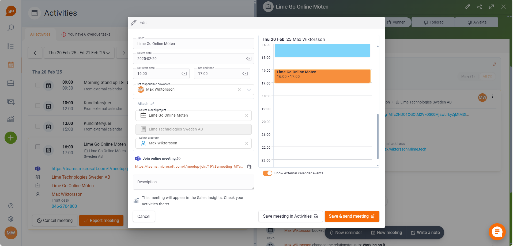Open phone number 046-2704800
513x246 pixels.
click(64, 206)
